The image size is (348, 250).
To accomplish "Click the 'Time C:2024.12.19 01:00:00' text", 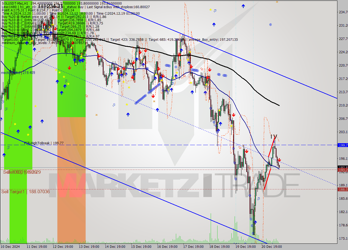I will [118, 13].
